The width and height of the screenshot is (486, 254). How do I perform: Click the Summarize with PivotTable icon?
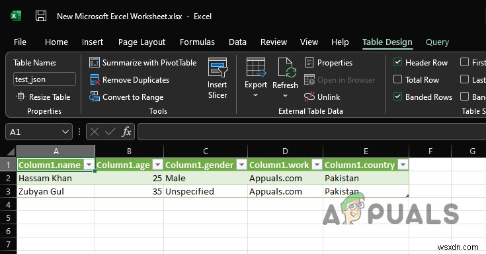coord(94,62)
